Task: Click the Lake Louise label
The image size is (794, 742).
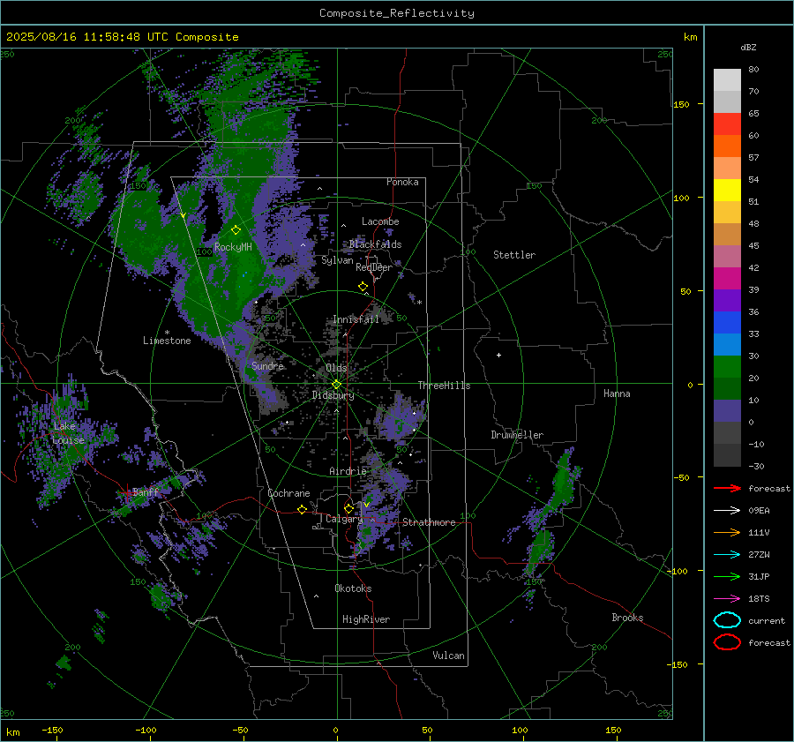Action: pyautogui.click(x=69, y=433)
